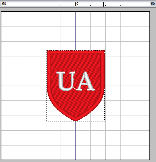Click the white letter A on the shield

(x=85, y=81)
